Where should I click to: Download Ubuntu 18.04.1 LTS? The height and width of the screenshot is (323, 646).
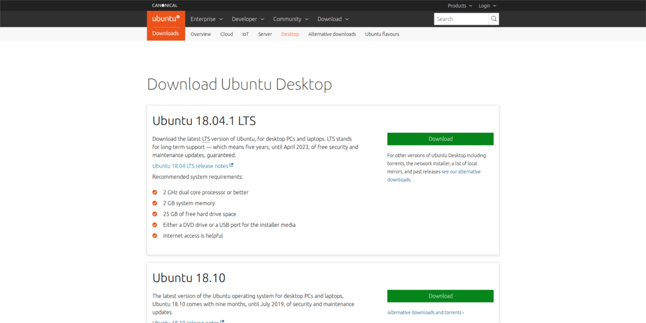[x=440, y=138]
